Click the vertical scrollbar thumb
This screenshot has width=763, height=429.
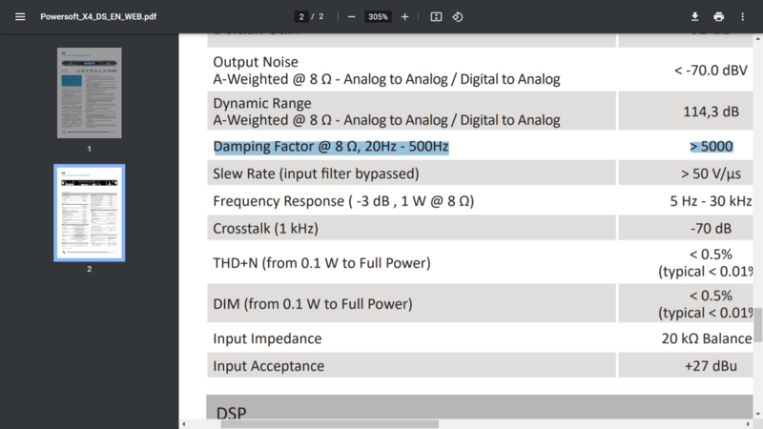[x=758, y=324]
